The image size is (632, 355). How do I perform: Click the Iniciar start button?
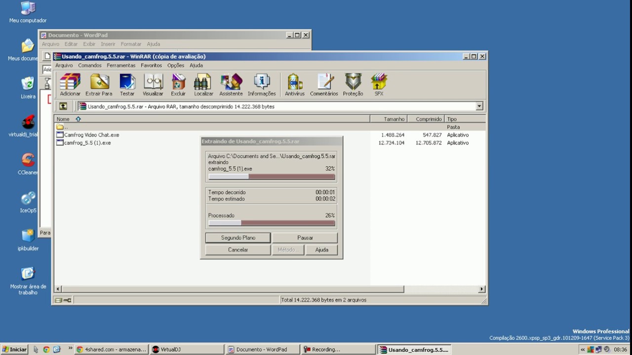pyautogui.click(x=14, y=349)
